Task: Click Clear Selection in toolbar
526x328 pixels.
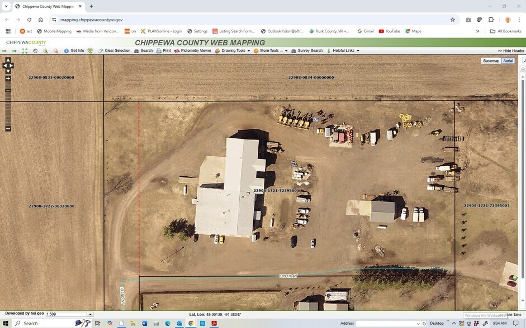Action: tap(114, 51)
